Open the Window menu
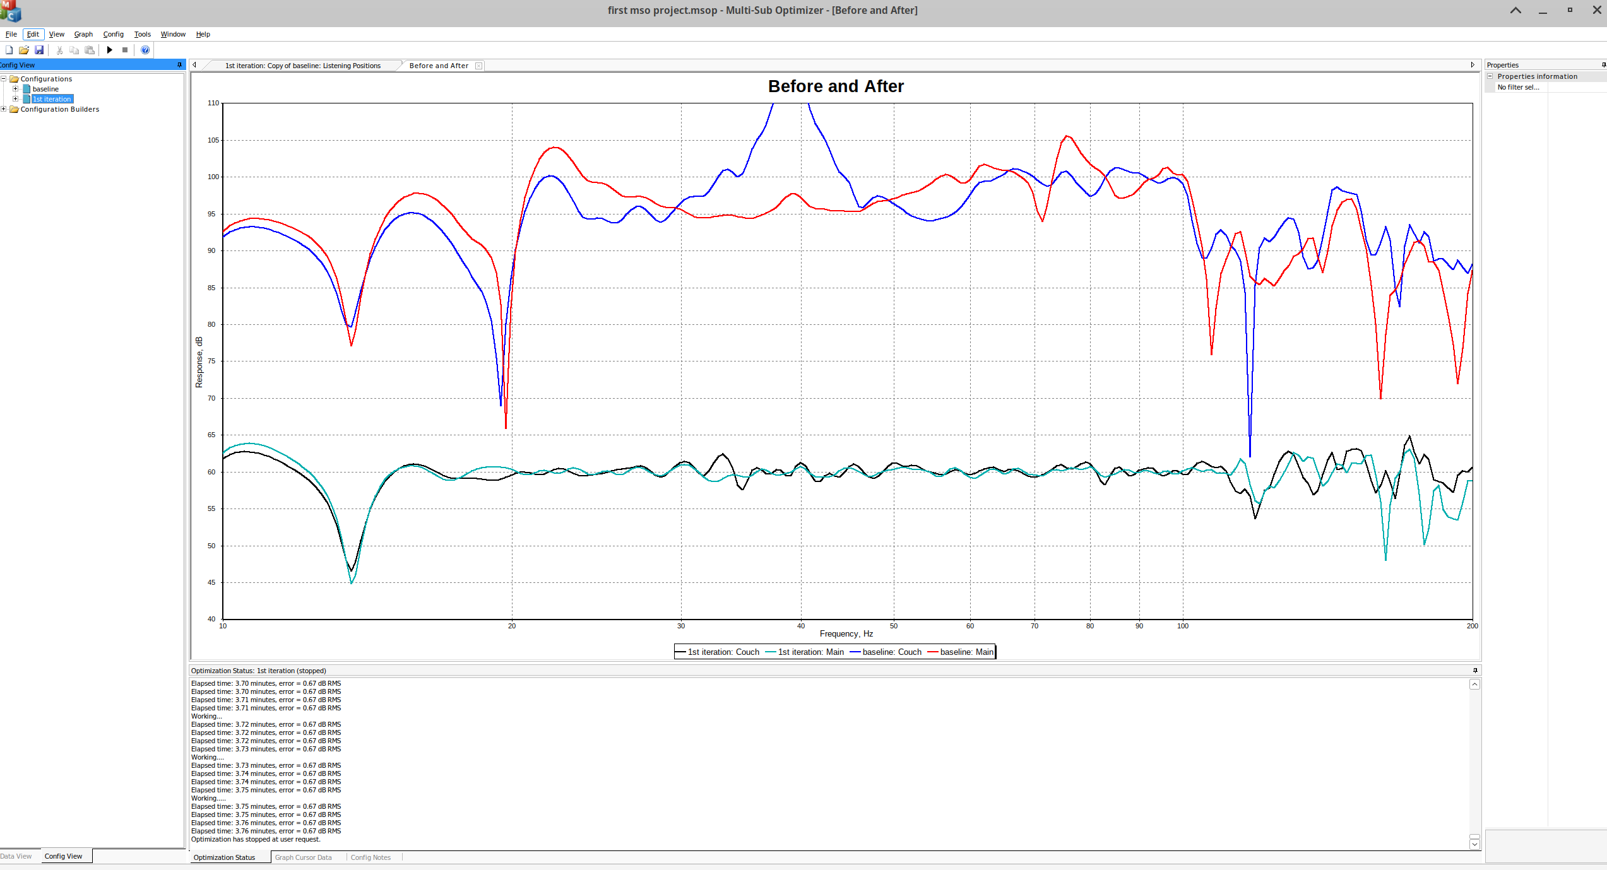This screenshot has width=1607, height=870. pos(173,34)
